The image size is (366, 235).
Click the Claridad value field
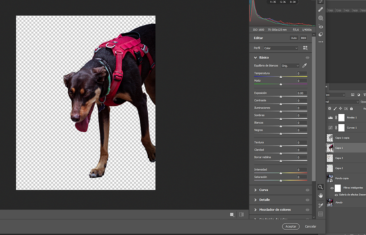pyautogui.click(x=302, y=150)
